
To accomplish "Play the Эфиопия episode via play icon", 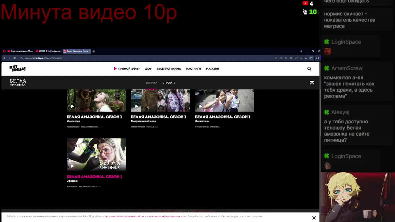I will pyautogui.click(x=72, y=166).
